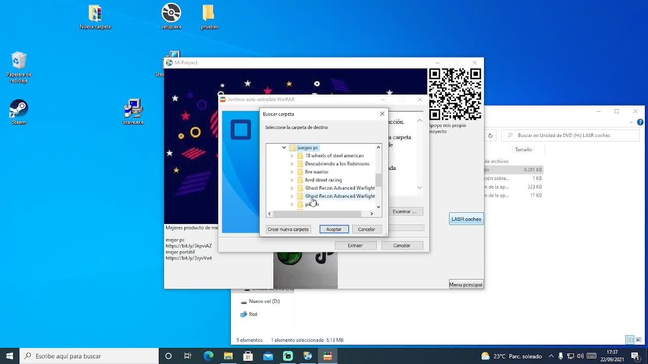648x364 pixels.
Task: Expand the Explorer ribbon chevron
Action: [x=631, y=122]
